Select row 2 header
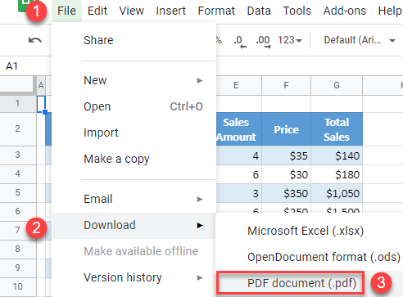Image resolution: width=403 pixels, height=297 pixels. [x=18, y=128]
